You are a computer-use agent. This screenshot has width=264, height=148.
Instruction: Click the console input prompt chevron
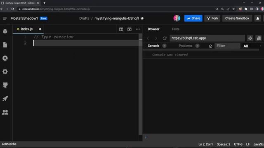(x=146, y=137)
